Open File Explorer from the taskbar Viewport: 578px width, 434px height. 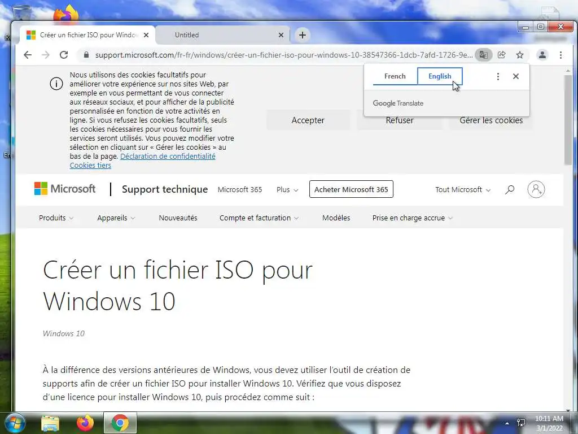(x=50, y=423)
